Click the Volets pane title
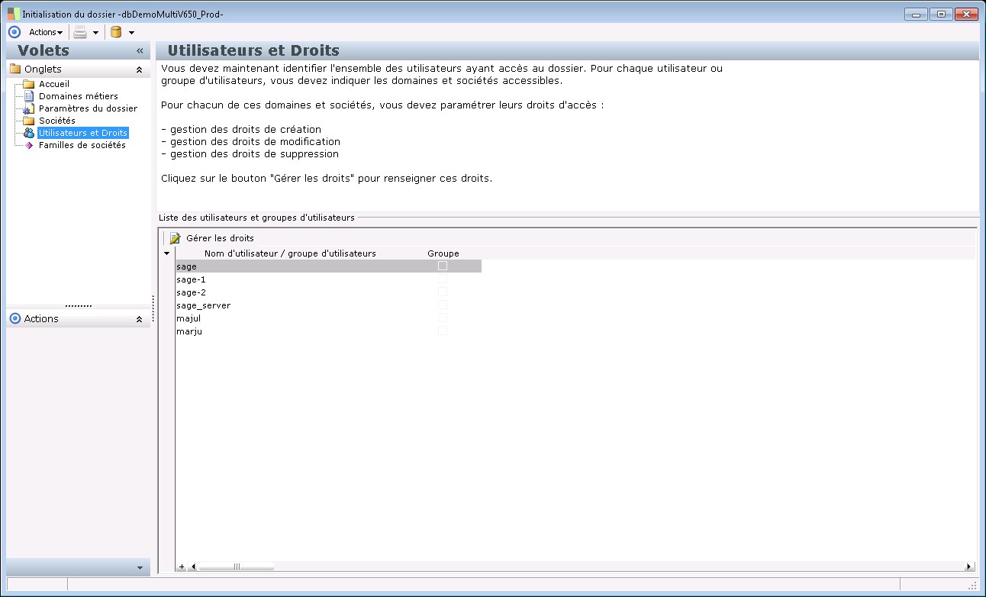986x597 pixels. point(43,50)
